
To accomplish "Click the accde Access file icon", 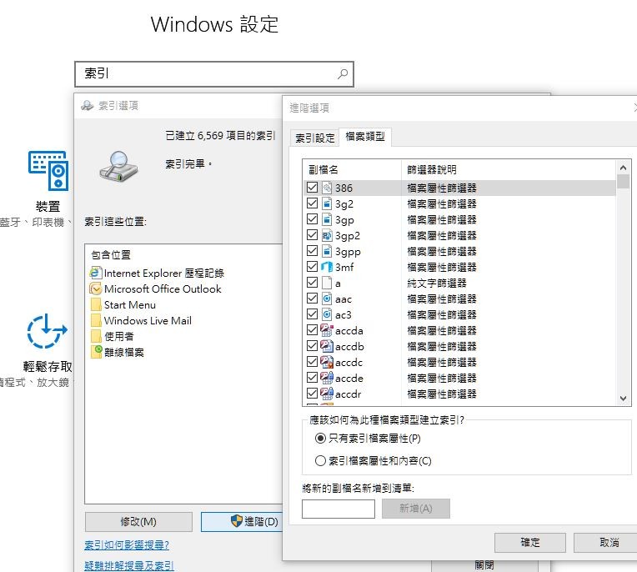I will pos(327,378).
